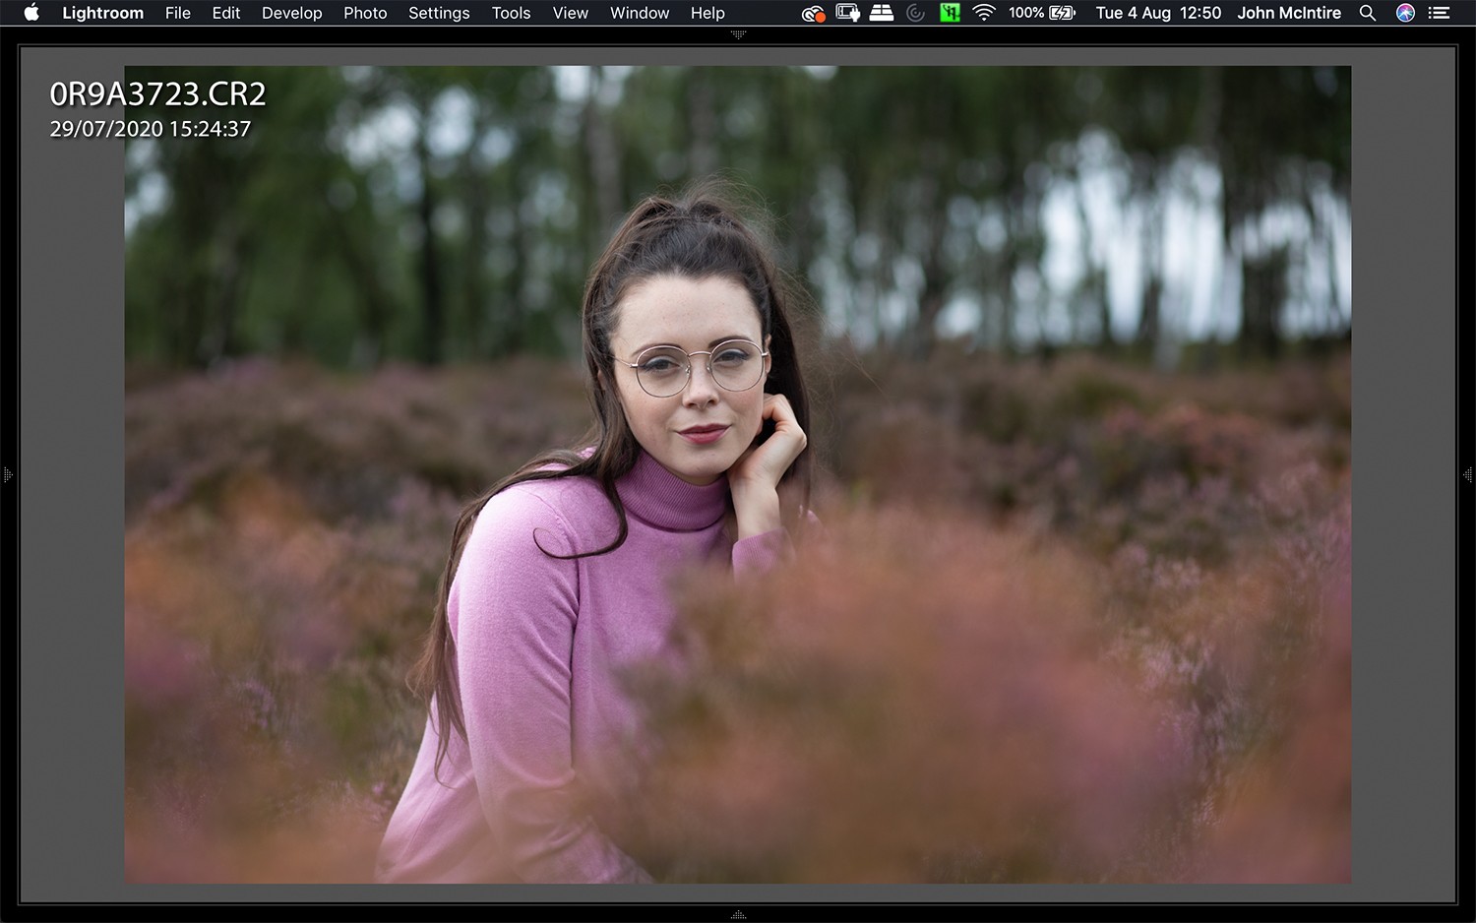Open the Photo menu
The width and height of the screenshot is (1476, 923).
click(x=365, y=13)
